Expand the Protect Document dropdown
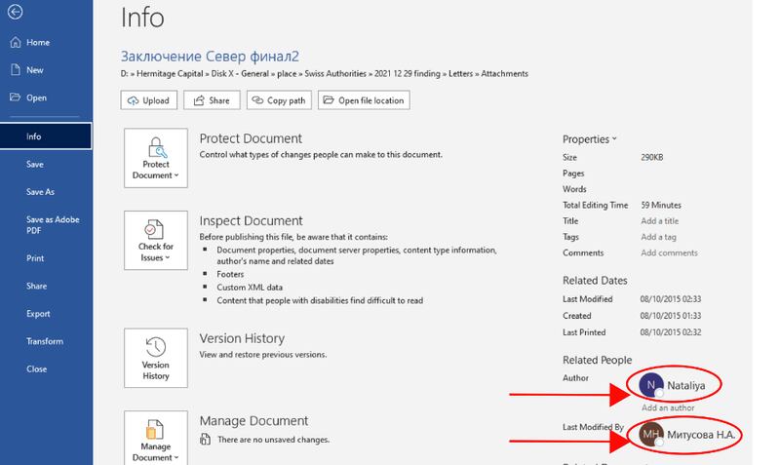This screenshot has width=780, height=465. tap(156, 157)
